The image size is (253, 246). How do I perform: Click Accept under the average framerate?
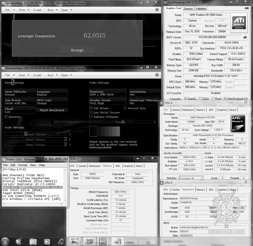click(77, 50)
